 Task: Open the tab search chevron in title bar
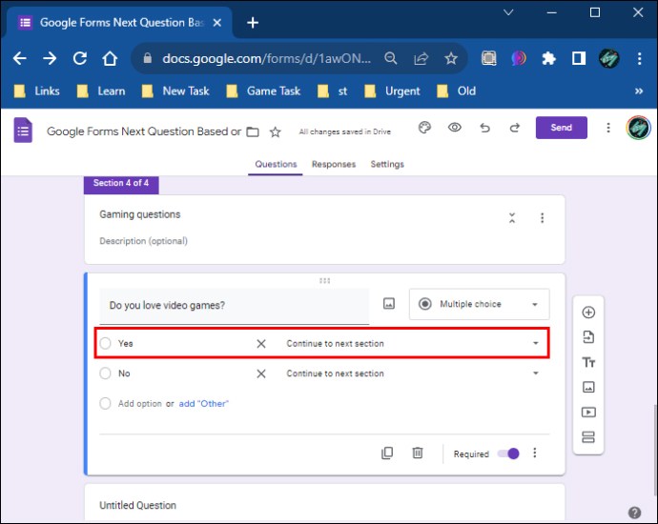[x=508, y=12]
